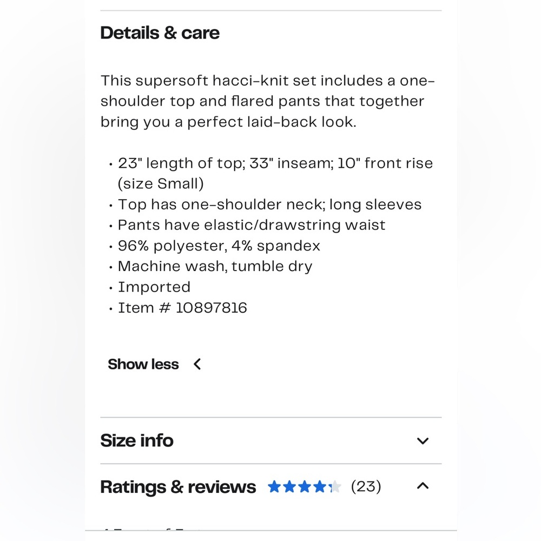The height and width of the screenshot is (541, 541).
Task: Open the (23) reviews count
Action: [x=366, y=486]
